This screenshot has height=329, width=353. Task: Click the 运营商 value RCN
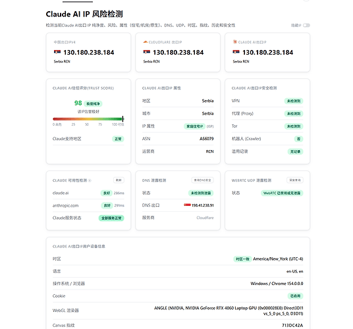(x=209, y=151)
